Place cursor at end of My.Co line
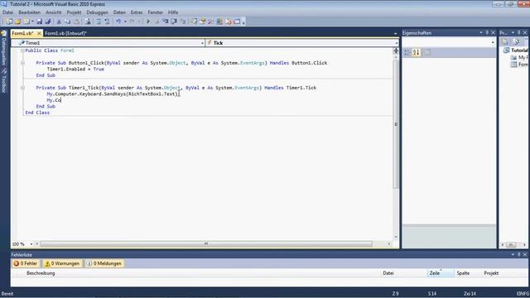Screen dimensions: 530x298 61,100
